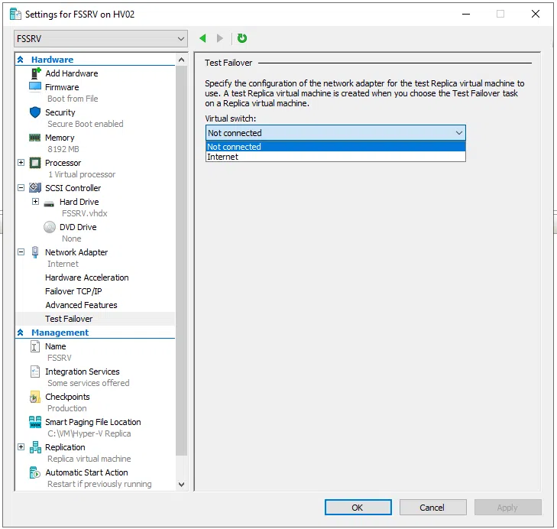Click the Add Hardware icon
Screen dimensions: 557x529
point(35,73)
